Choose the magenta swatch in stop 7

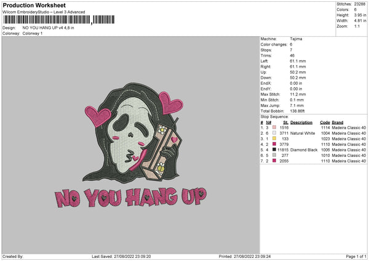[272, 161]
